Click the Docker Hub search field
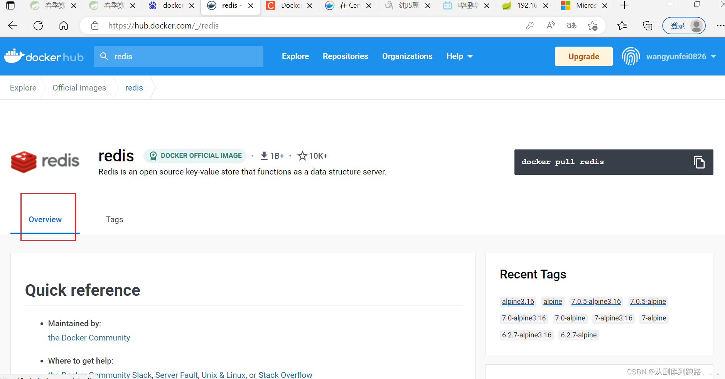This screenshot has height=379, width=725. [x=179, y=56]
